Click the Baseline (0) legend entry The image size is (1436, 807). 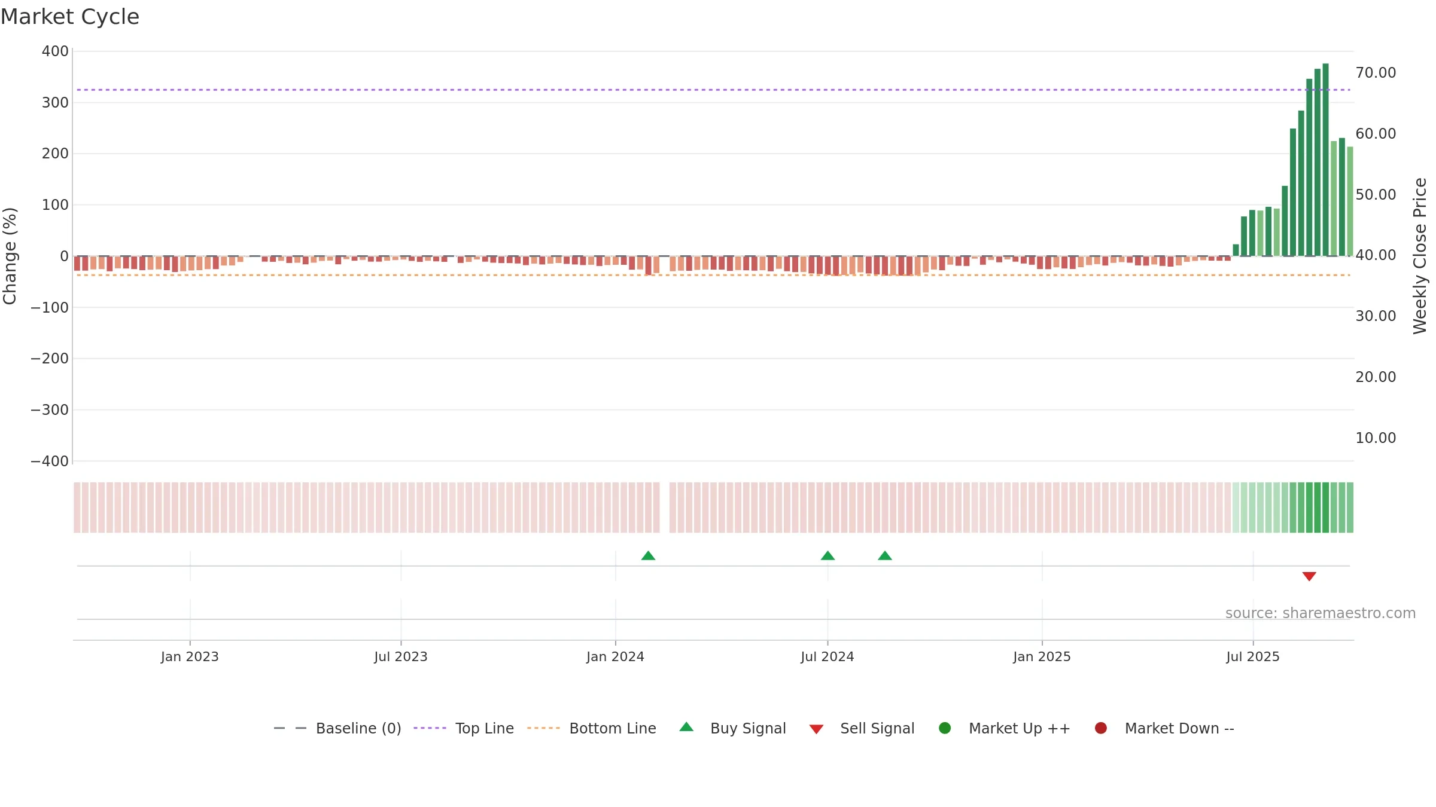pyautogui.click(x=337, y=728)
